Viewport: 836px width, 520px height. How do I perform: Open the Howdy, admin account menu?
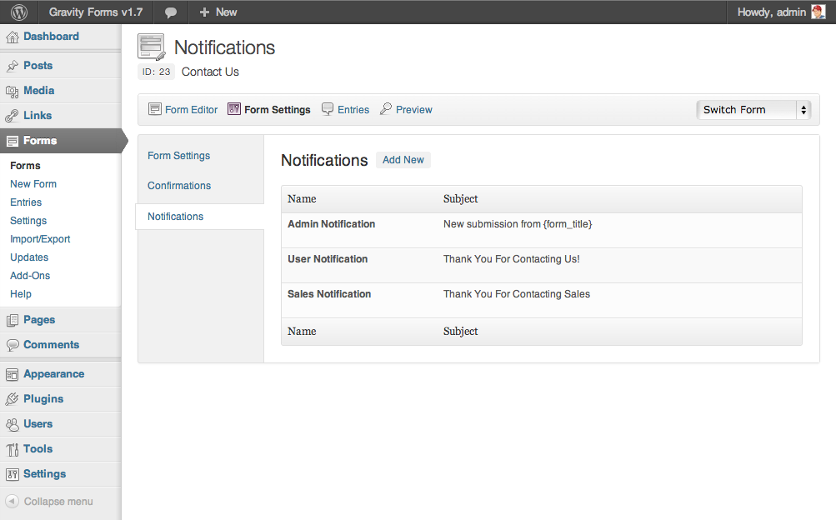781,12
